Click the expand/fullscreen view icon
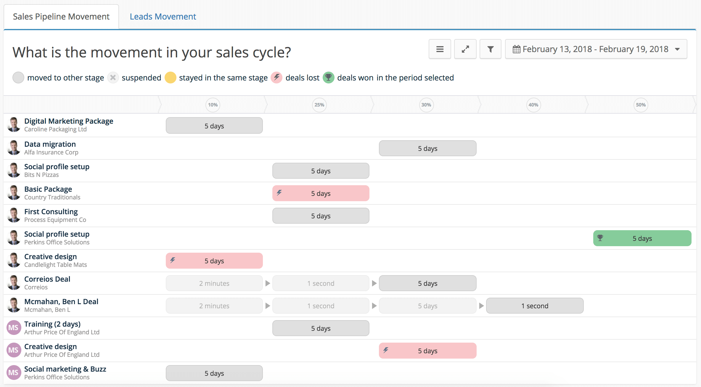 [465, 49]
